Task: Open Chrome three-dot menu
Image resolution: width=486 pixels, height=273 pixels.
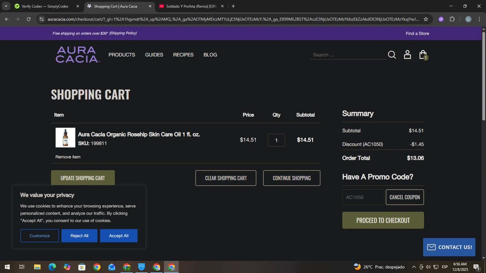Action: [479, 19]
